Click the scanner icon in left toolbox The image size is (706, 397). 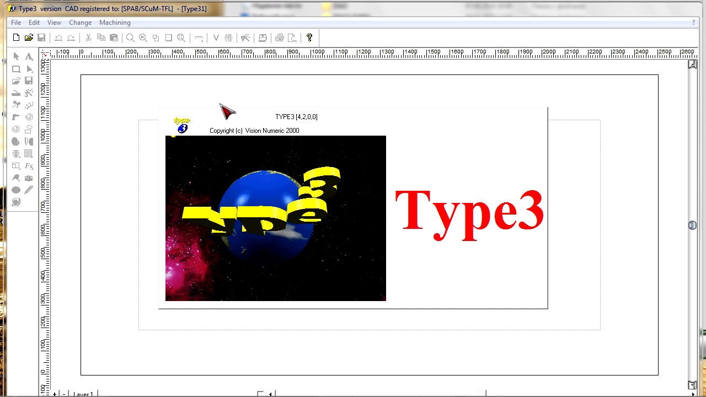click(x=16, y=93)
